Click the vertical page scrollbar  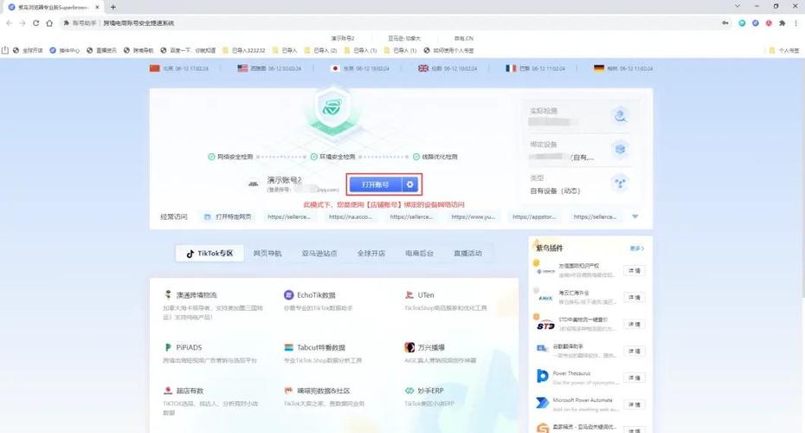click(x=802, y=178)
